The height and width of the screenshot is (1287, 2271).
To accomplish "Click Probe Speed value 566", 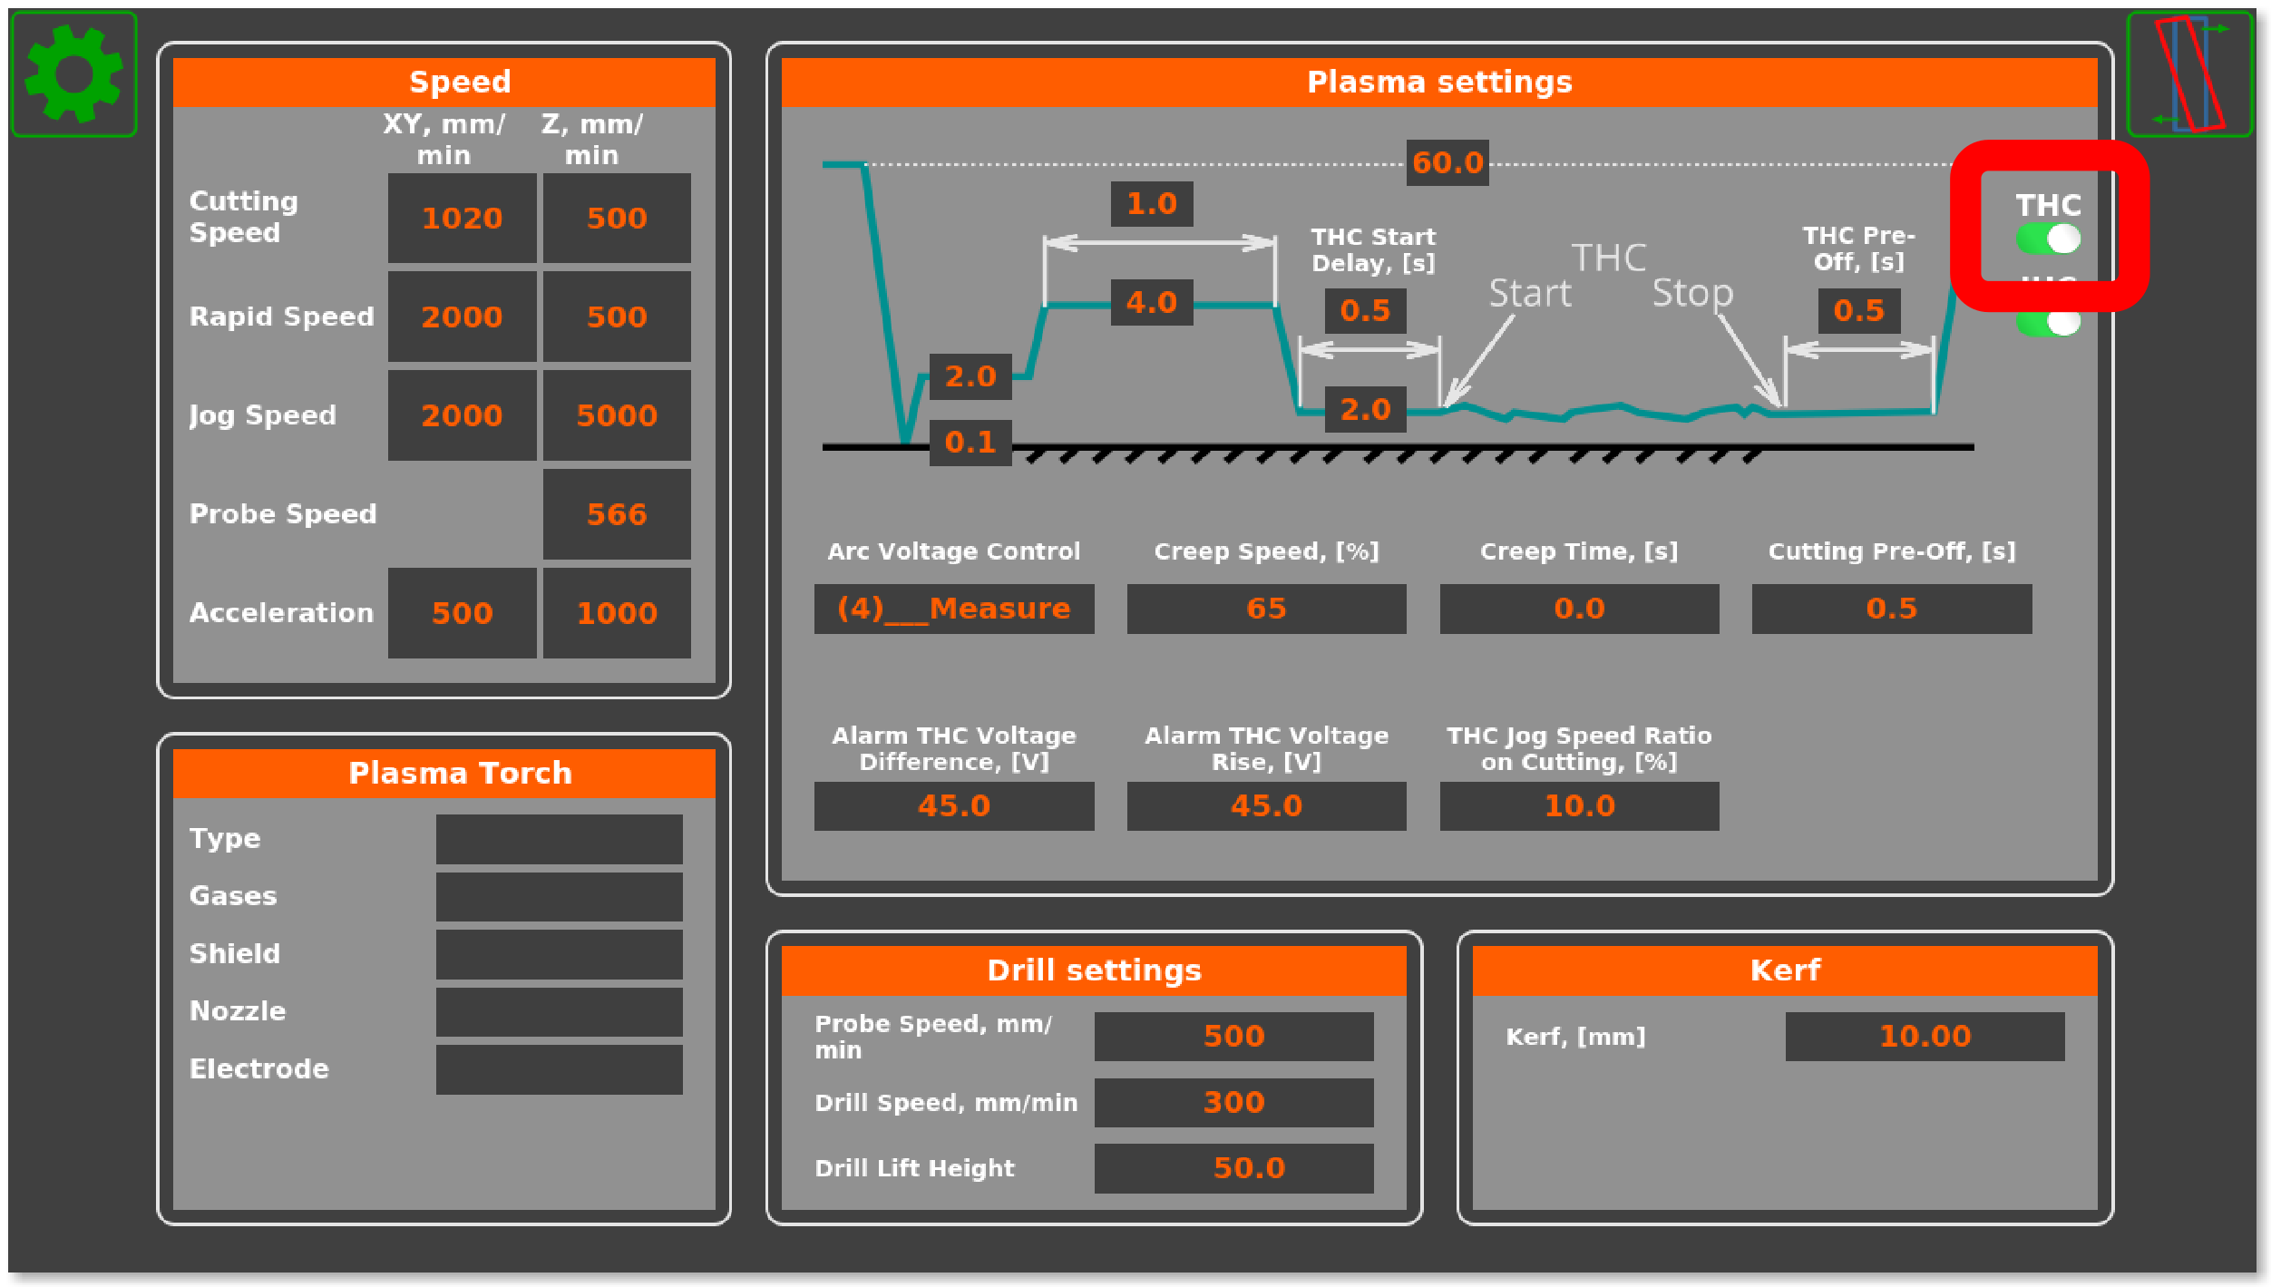I will point(617,514).
